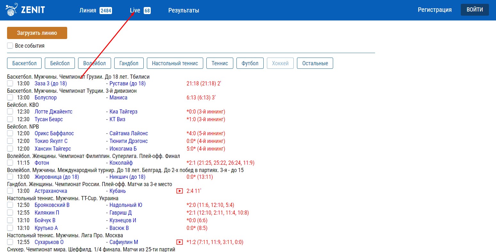The height and width of the screenshot is (252, 496).
Task: Open the Заза 3 (до 18) team link
Action: click(x=51, y=83)
